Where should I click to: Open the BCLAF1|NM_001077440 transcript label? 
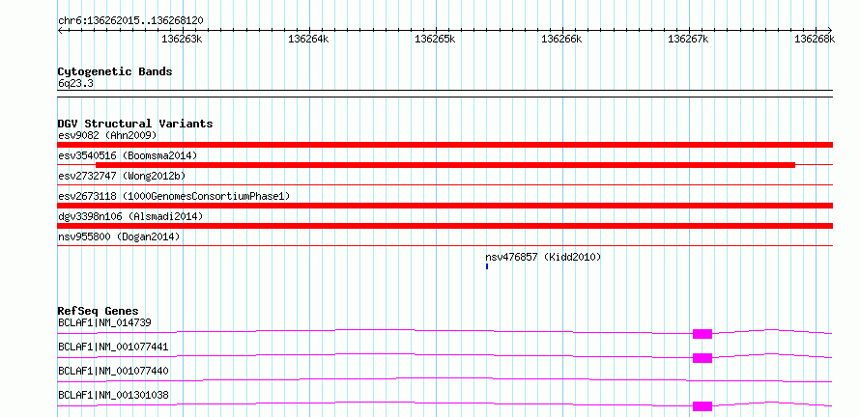(x=113, y=371)
